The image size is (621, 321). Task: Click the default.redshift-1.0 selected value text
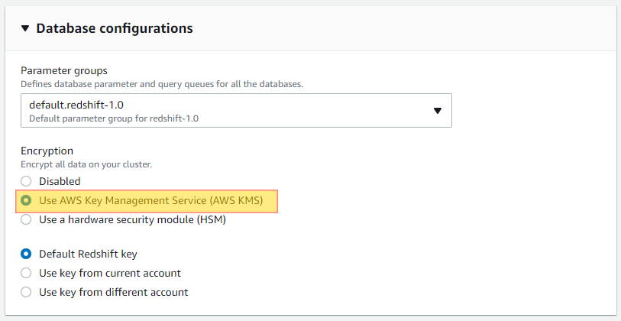click(x=76, y=105)
